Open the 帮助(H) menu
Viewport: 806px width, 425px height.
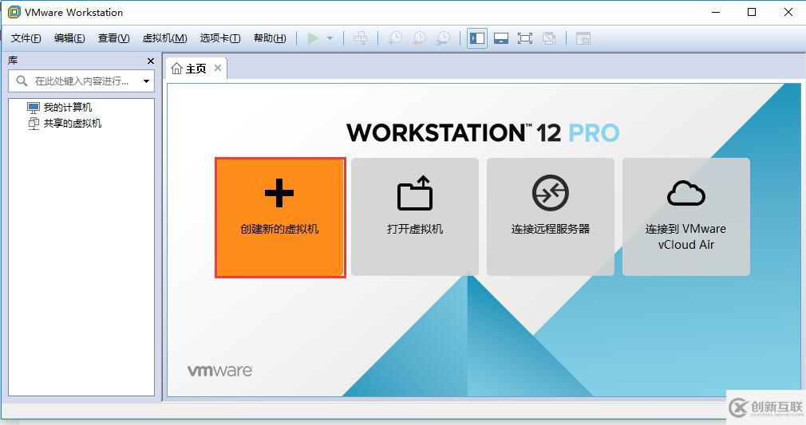pyautogui.click(x=270, y=38)
